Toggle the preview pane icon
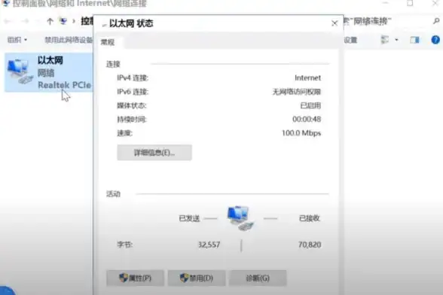Screen dimensions: 443x295 coord(414,40)
